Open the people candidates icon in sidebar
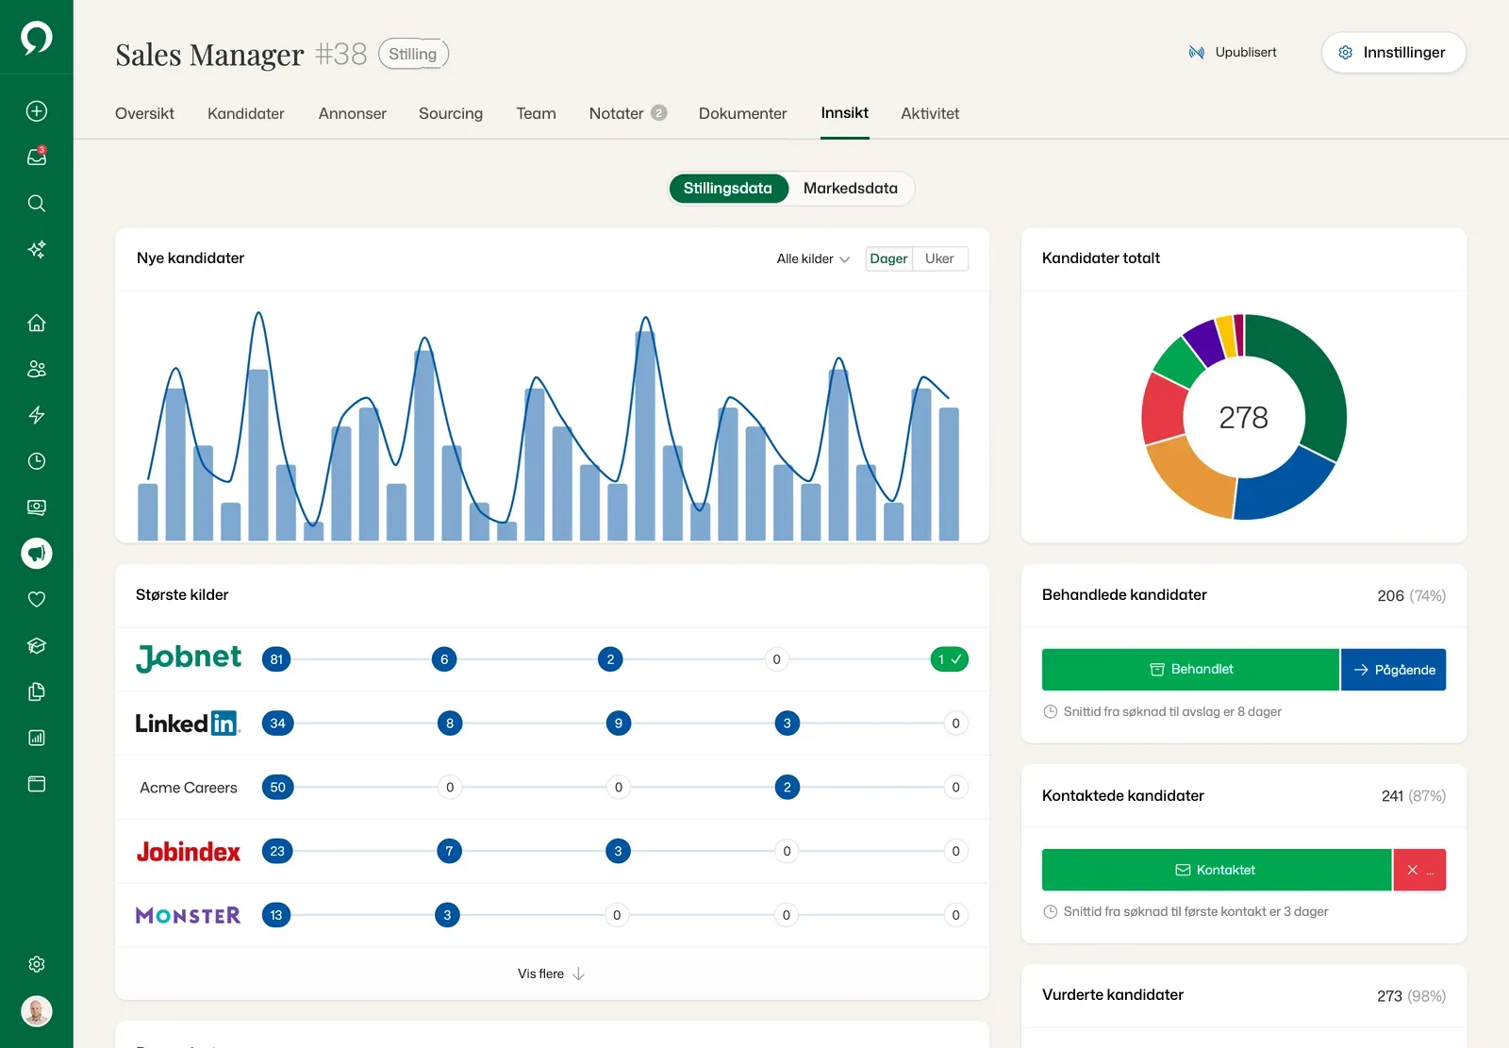1509x1048 pixels. (37, 369)
